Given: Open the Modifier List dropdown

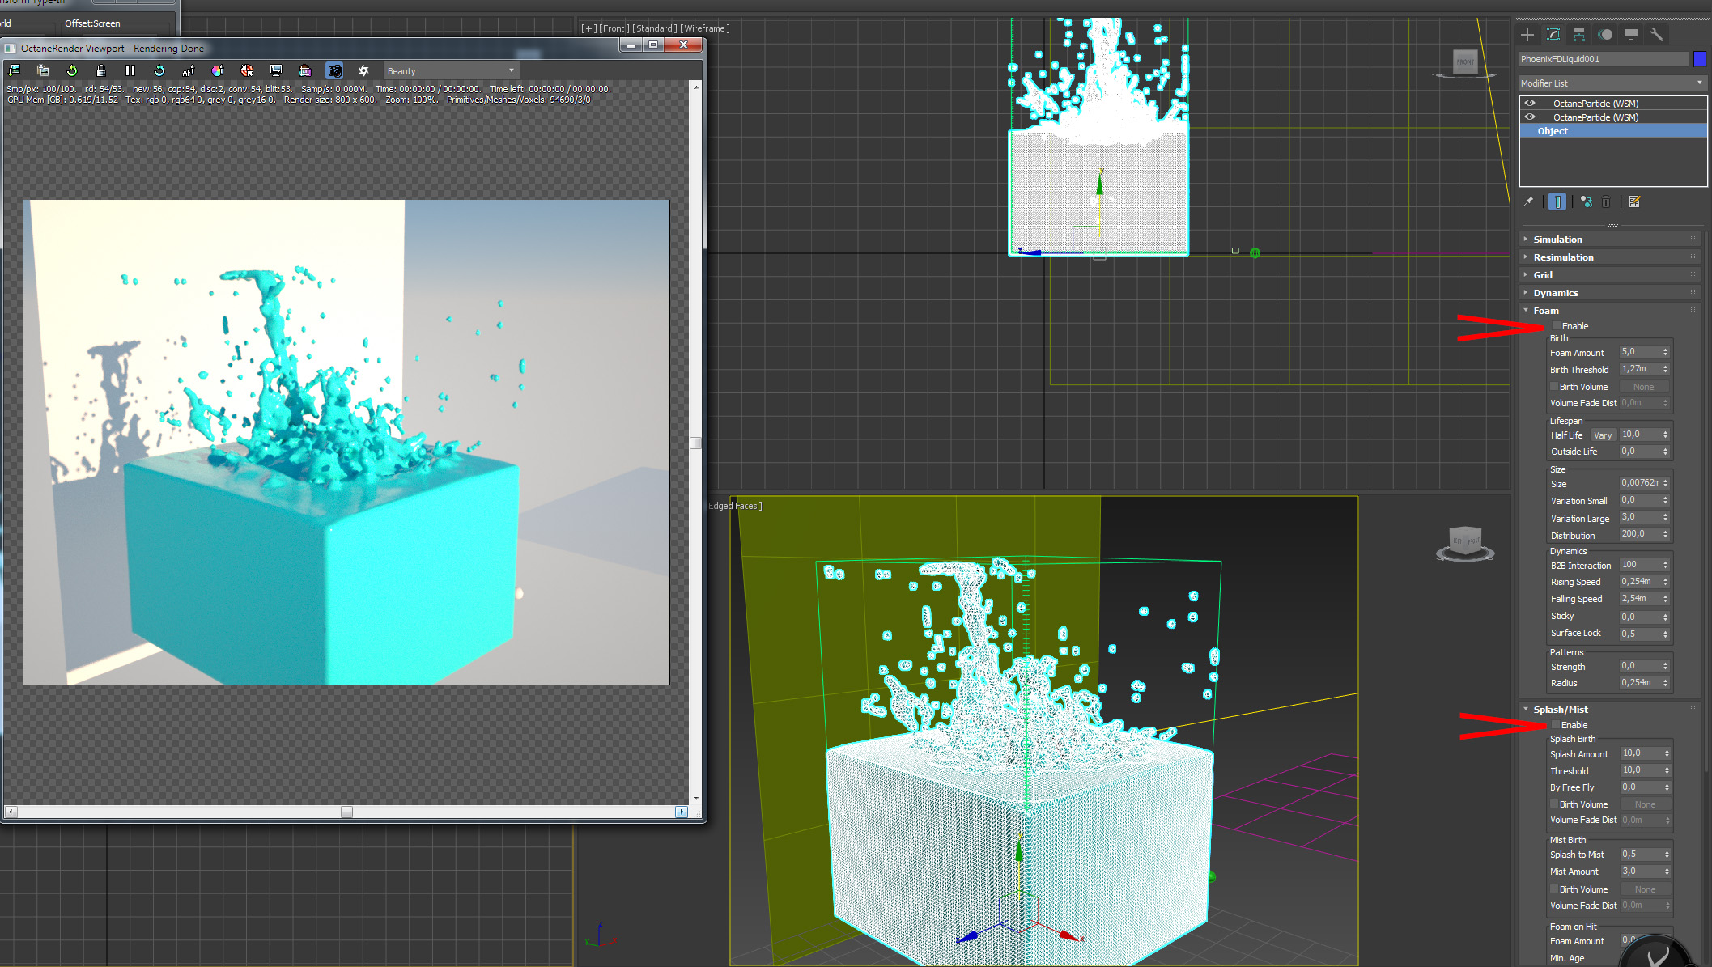Looking at the screenshot, I should (1612, 83).
